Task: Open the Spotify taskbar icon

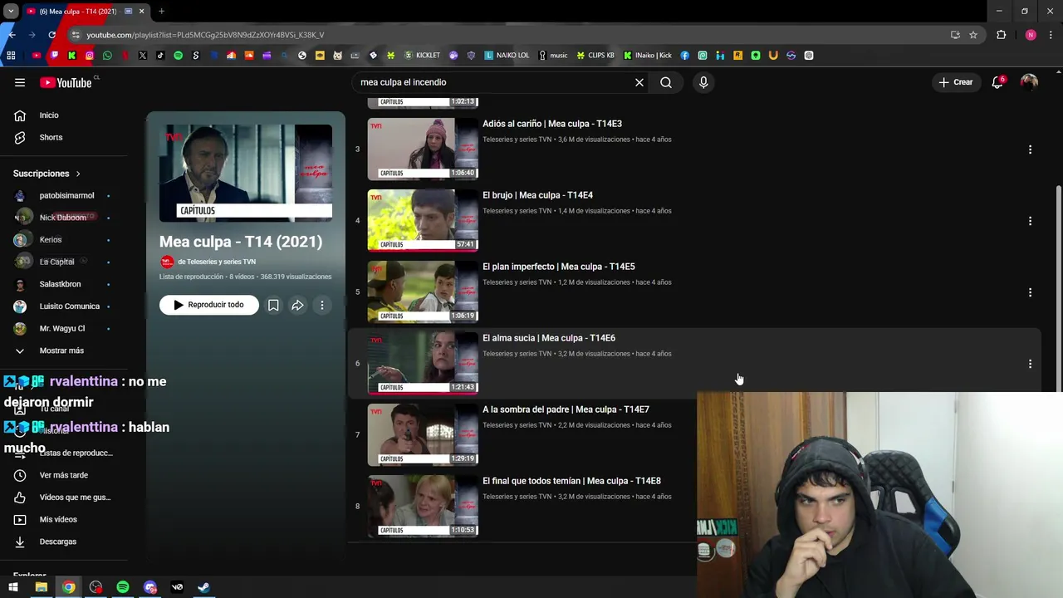Action: [x=123, y=587]
